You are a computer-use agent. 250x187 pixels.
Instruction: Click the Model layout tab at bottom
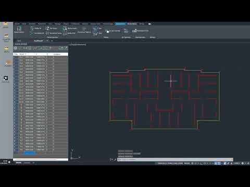[19, 163]
